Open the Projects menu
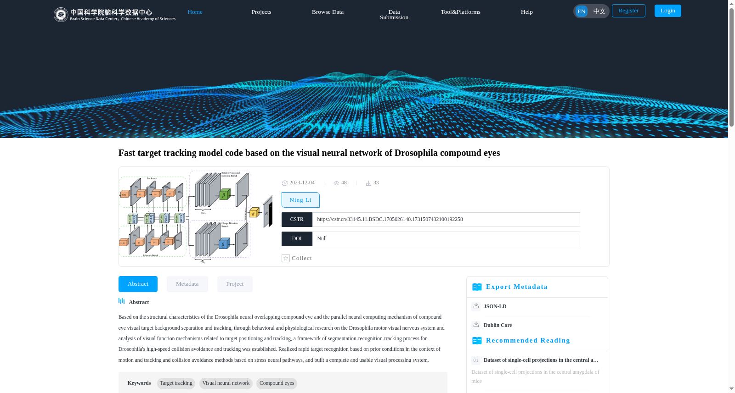The image size is (735, 393). coord(261,12)
